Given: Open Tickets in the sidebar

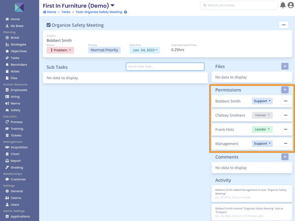Looking at the screenshot, I should coord(16,135).
